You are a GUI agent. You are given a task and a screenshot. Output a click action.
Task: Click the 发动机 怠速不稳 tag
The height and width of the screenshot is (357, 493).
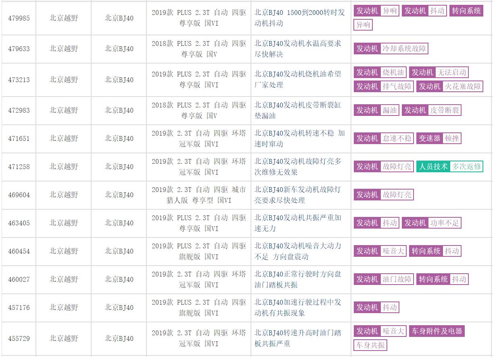384,138
